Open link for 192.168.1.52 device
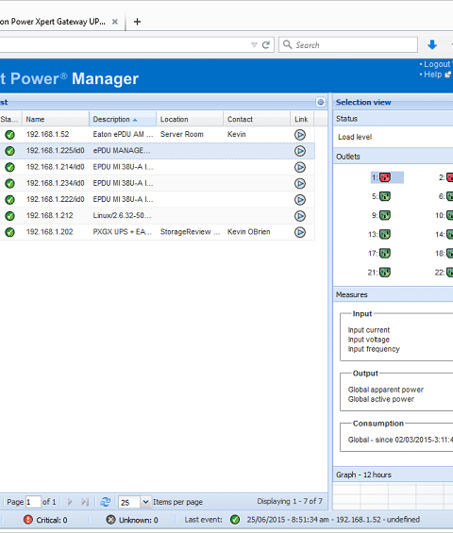This screenshot has height=533, width=453. (299, 135)
